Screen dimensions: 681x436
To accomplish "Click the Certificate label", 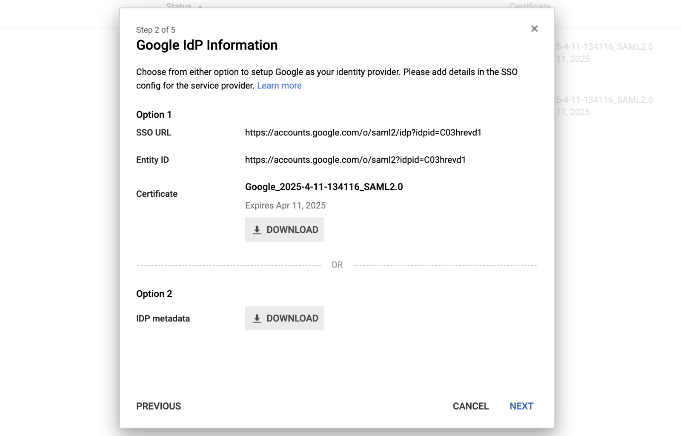I will 157,194.
